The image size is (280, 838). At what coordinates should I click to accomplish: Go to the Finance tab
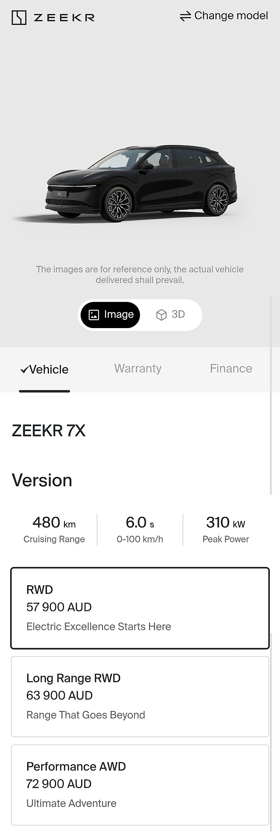[x=231, y=369]
